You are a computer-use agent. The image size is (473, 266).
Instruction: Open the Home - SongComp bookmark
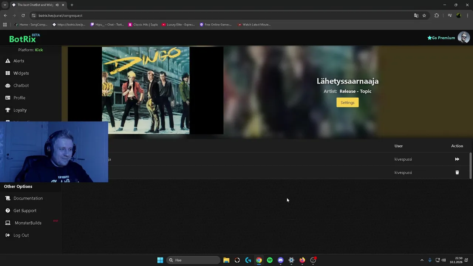pyautogui.click(x=31, y=25)
